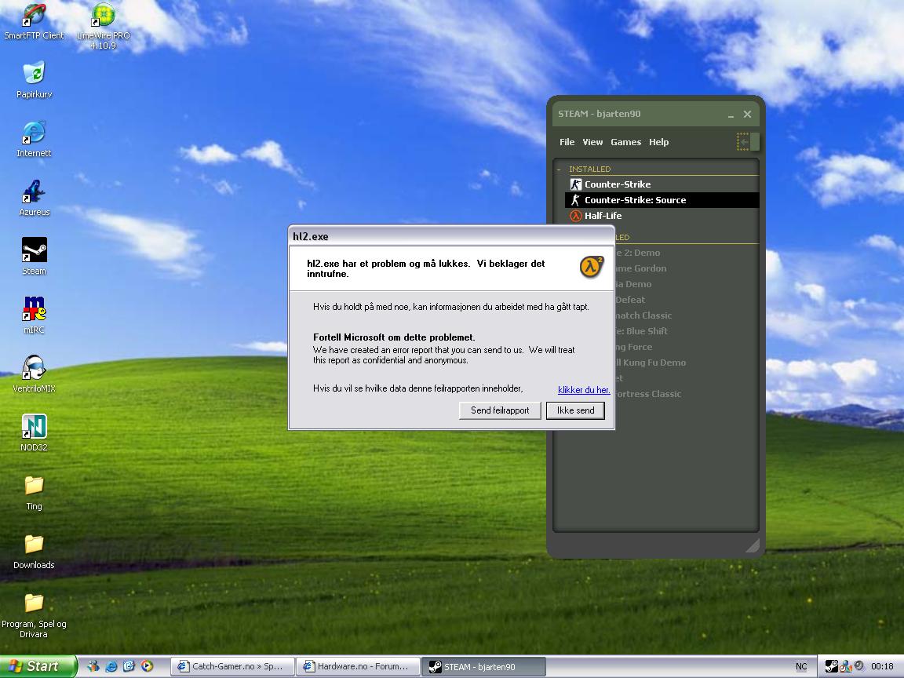Launch MSN Messenger from quick launch
The width and height of the screenshot is (904, 678).
click(93, 666)
